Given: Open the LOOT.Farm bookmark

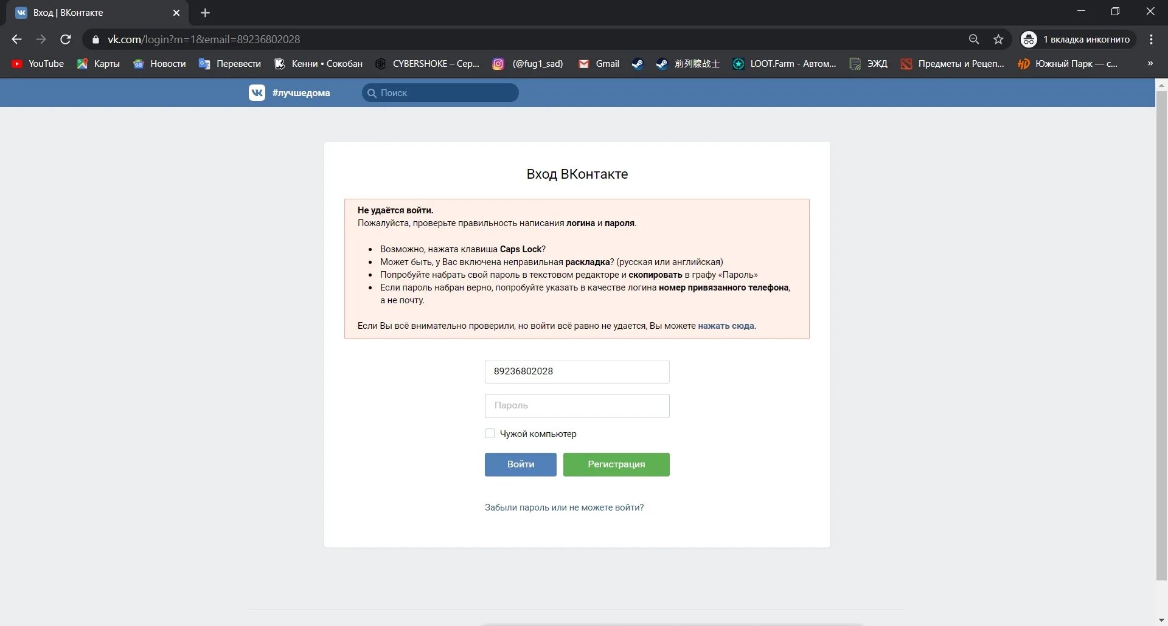Looking at the screenshot, I should click(x=785, y=64).
